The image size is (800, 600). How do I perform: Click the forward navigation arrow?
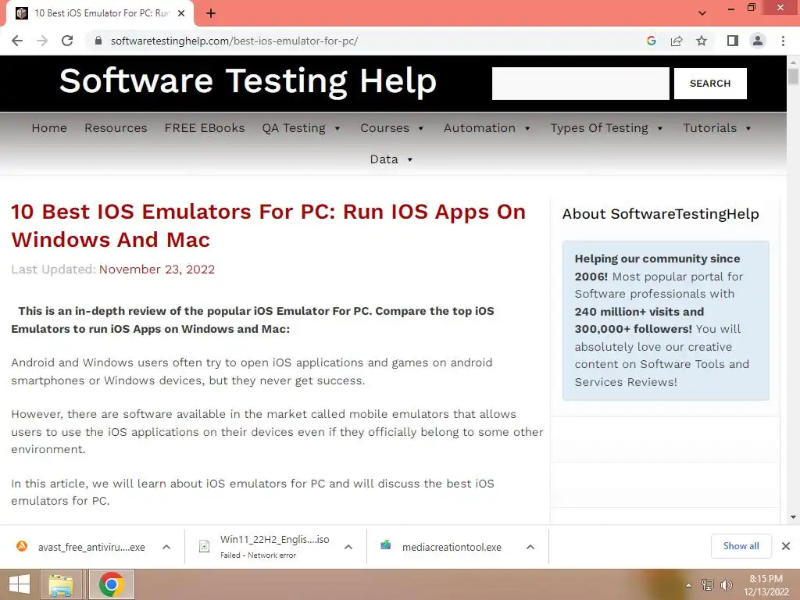(x=42, y=41)
